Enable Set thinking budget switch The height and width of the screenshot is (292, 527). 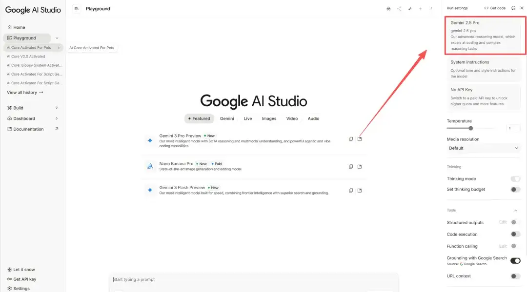(x=515, y=190)
